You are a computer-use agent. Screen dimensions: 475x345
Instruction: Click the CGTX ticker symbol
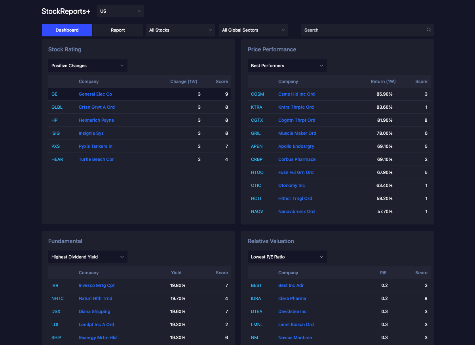257,120
